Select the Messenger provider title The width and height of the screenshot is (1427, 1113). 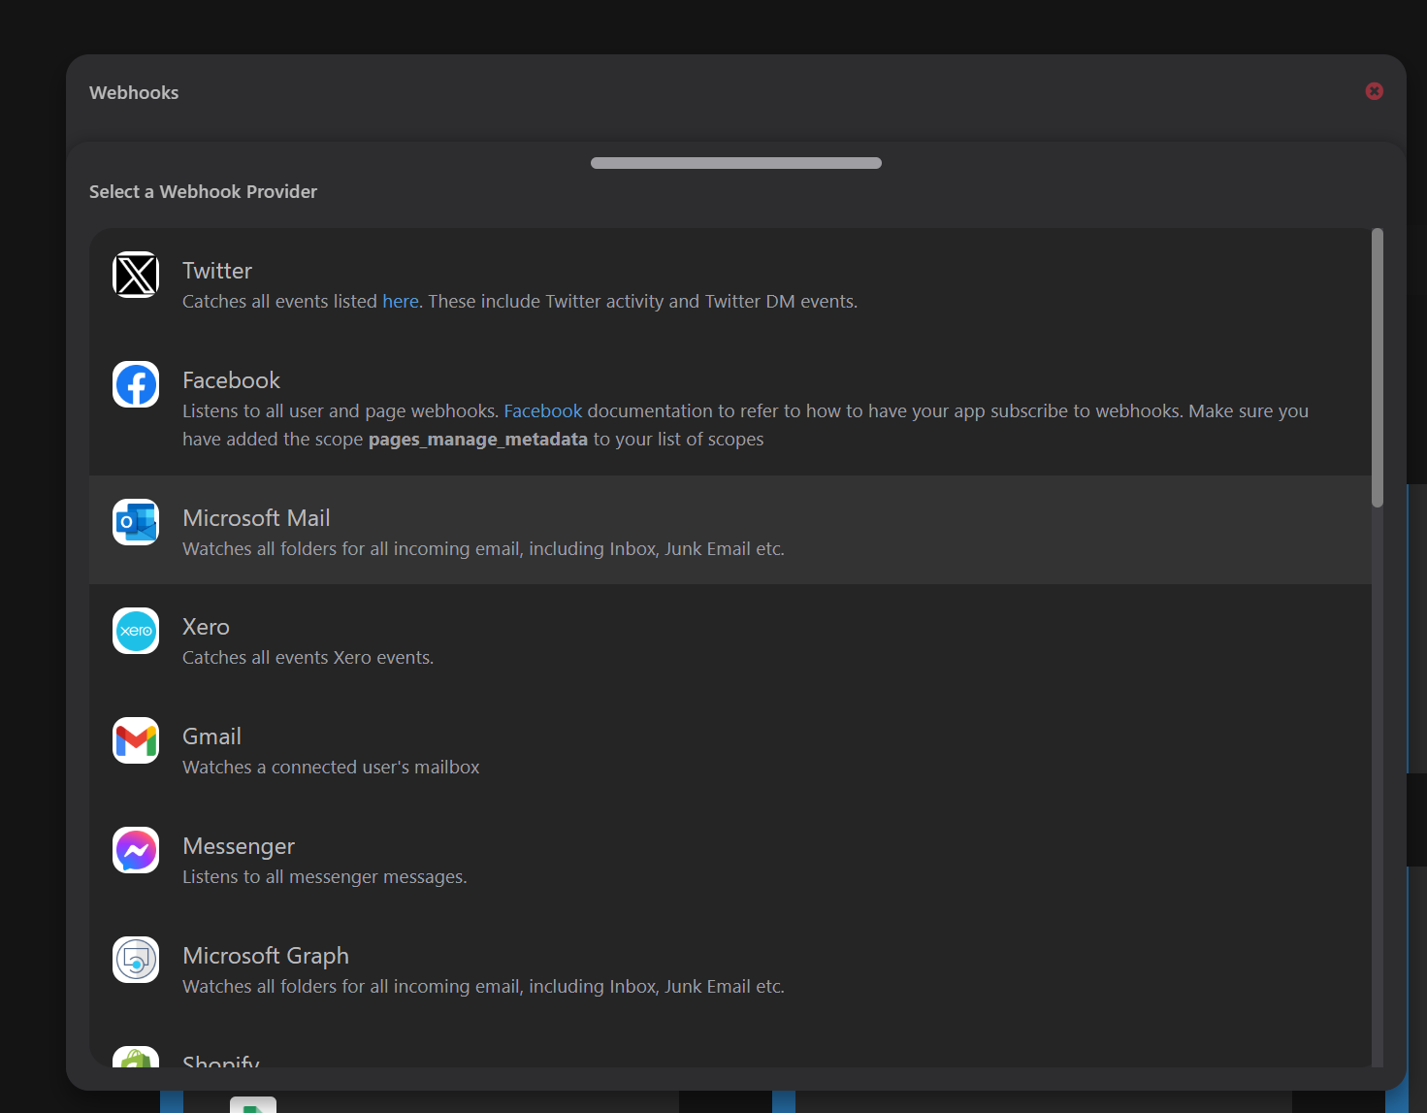(239, 846)
